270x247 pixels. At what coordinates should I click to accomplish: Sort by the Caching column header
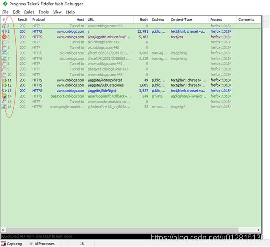[x=159, y=20]
